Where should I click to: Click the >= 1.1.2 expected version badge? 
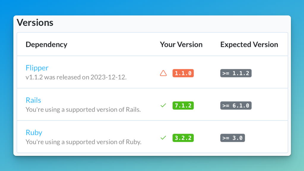236,73
